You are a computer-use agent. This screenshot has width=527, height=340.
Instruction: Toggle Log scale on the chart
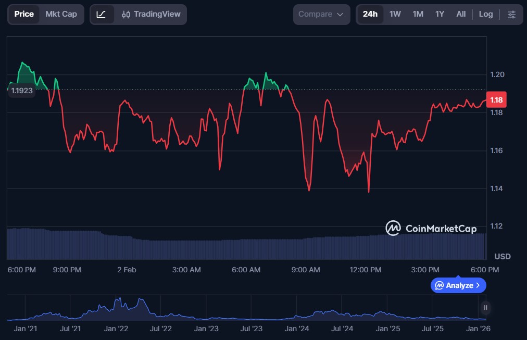pyautogui.click(x=485, y=15)
